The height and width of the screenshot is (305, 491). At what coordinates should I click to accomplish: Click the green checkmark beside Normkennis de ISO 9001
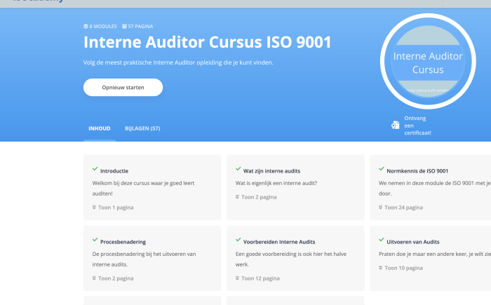[382, 169]
